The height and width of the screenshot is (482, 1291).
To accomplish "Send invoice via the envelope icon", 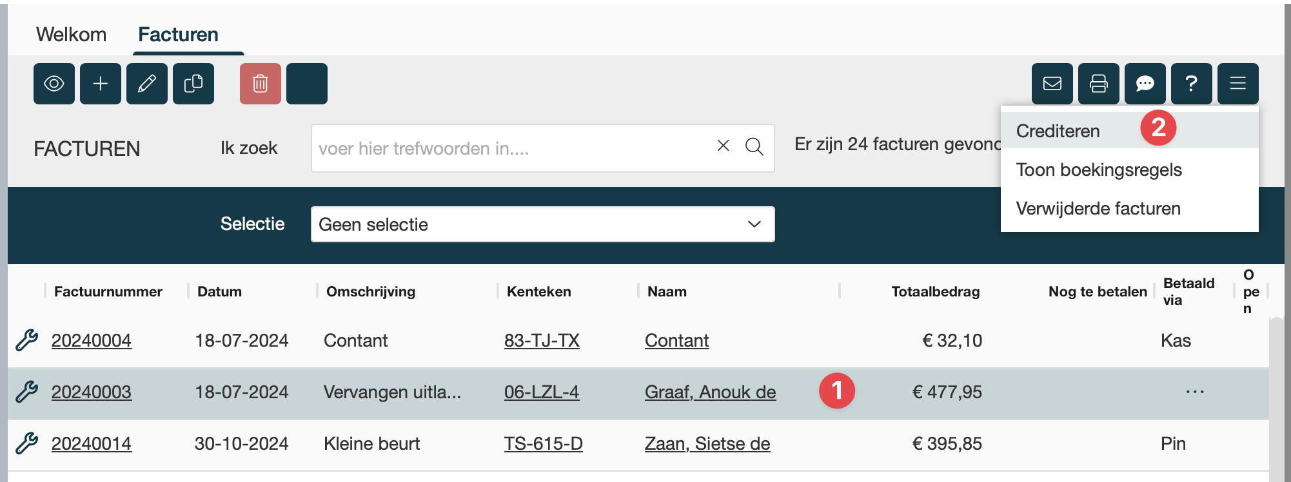I will [x=1052, y=84].
